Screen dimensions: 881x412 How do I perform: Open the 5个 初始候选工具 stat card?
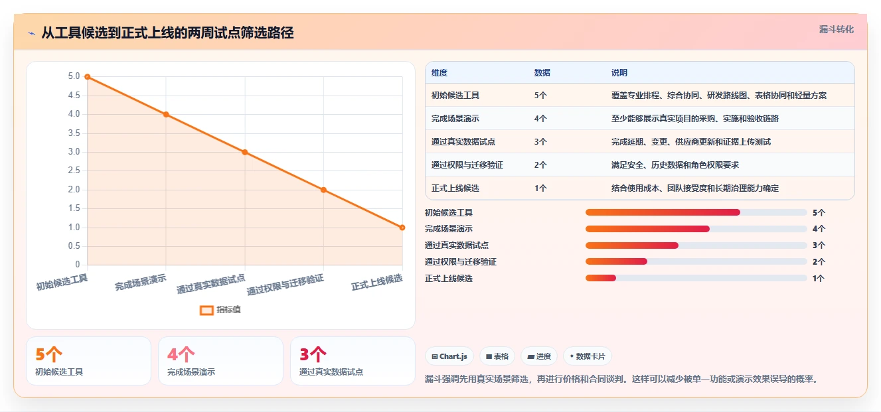(88, 361)
